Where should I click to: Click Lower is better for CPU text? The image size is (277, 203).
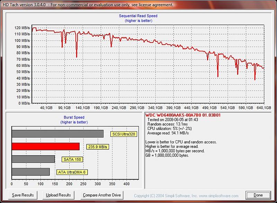coord(181,142)
